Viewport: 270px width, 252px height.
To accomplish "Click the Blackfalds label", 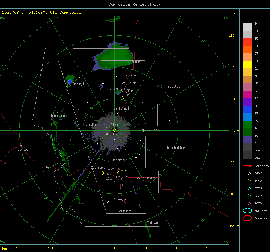I will tap(127, 83).
